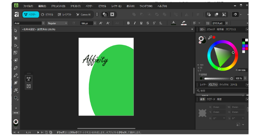The height and width of the screenshot is (136, 260).
Task: Switch to the クイックFX tab
Action: [224, 85]
